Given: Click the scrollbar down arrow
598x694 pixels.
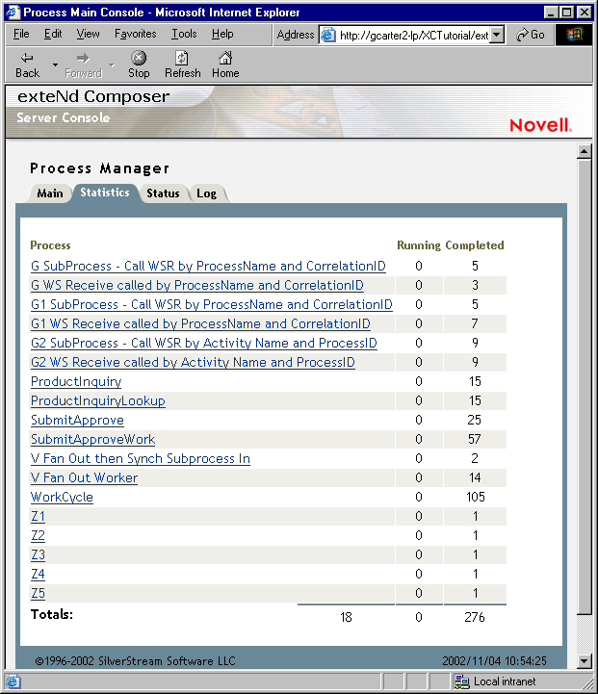Looking at the screenshot, I should pos(585,661).
